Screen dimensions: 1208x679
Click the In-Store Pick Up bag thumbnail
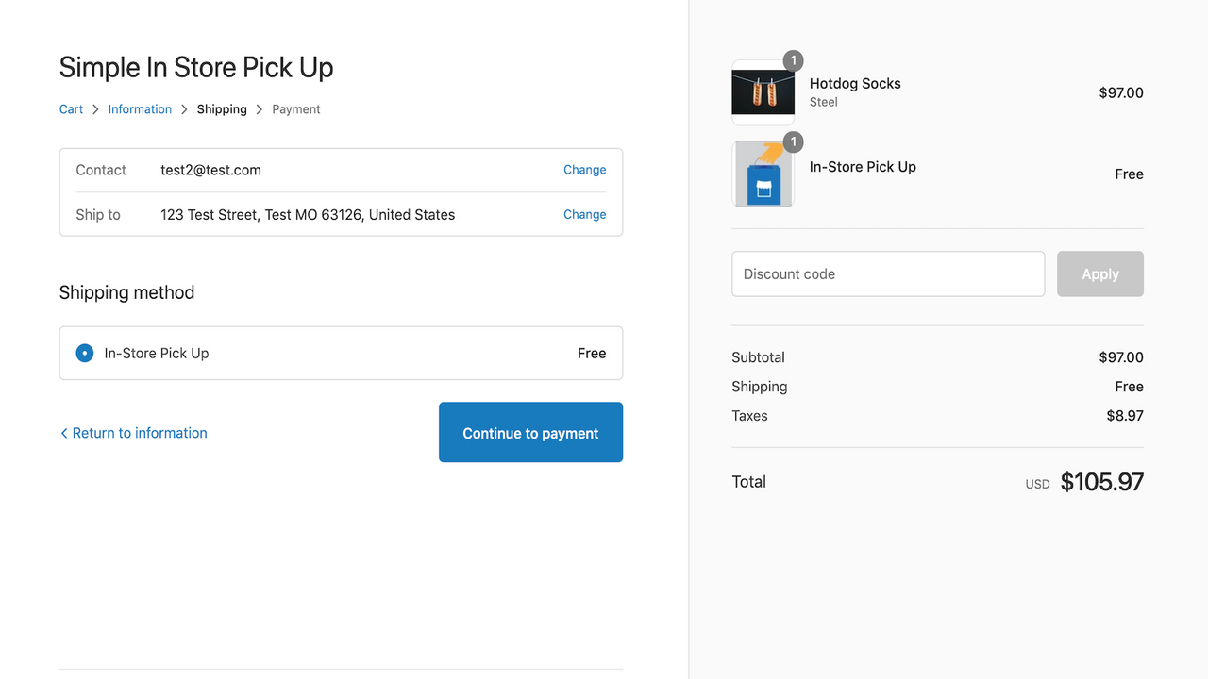(763, 174)
